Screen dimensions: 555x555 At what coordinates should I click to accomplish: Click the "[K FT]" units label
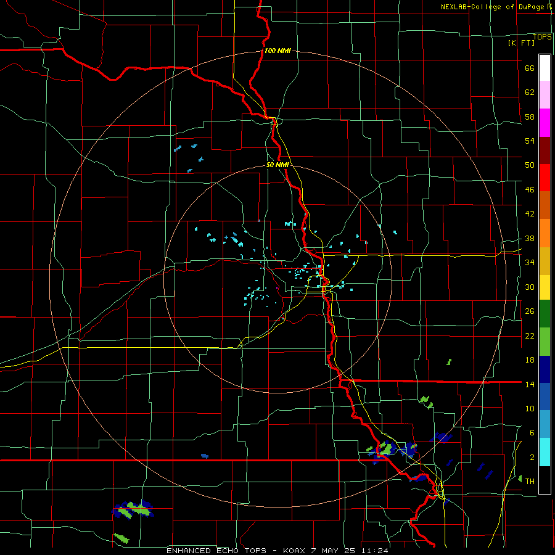click(521, 43)
